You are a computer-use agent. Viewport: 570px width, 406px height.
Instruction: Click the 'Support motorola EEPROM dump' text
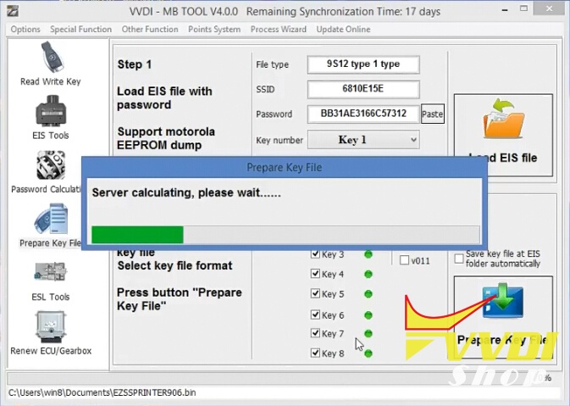coord(166,138)
